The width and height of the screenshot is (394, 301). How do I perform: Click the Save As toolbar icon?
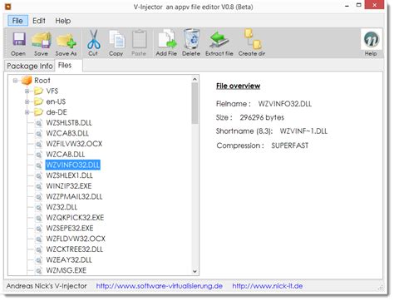(66, 41)
